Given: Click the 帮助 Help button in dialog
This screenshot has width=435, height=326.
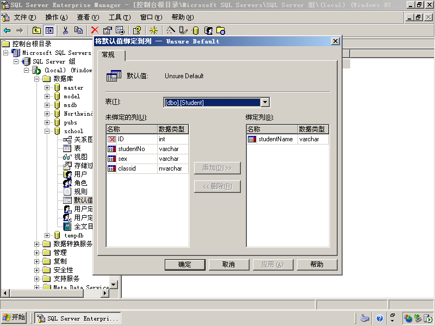Looking at the screenshot, I should [317, 265].
